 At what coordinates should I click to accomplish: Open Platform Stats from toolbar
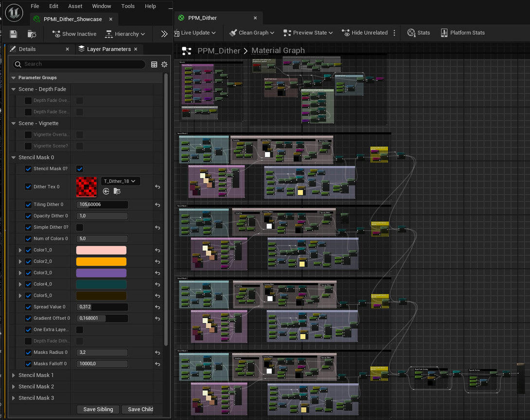(x=463, y=33)
